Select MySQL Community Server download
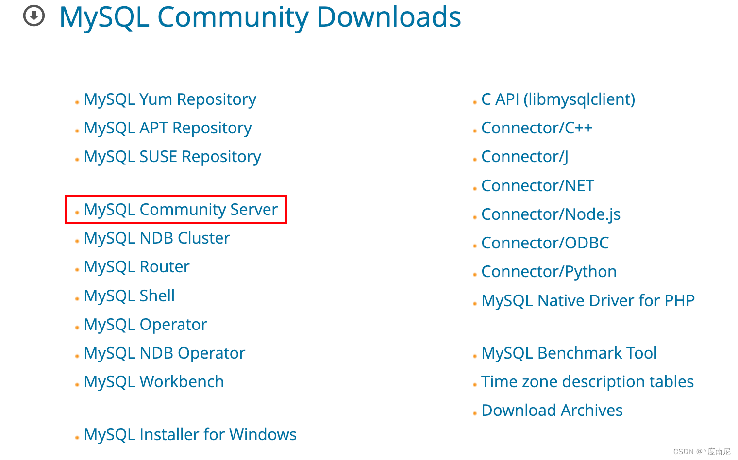The width and height of the screenshot is (738, 460). (x=181, y=210)
